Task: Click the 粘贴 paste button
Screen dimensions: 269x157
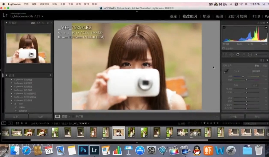Action: click(x=41, y=116)
